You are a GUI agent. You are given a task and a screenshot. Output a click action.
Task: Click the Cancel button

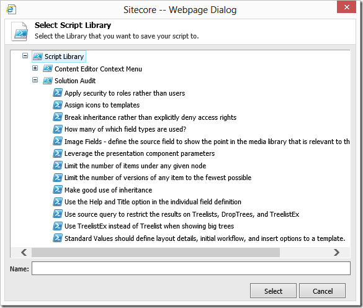(323, 291)
